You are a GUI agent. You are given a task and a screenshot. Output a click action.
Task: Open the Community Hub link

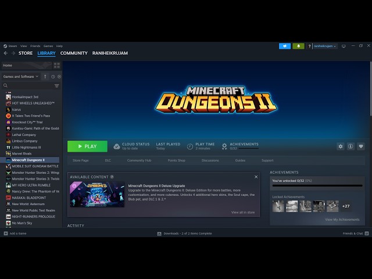point(139,160)
